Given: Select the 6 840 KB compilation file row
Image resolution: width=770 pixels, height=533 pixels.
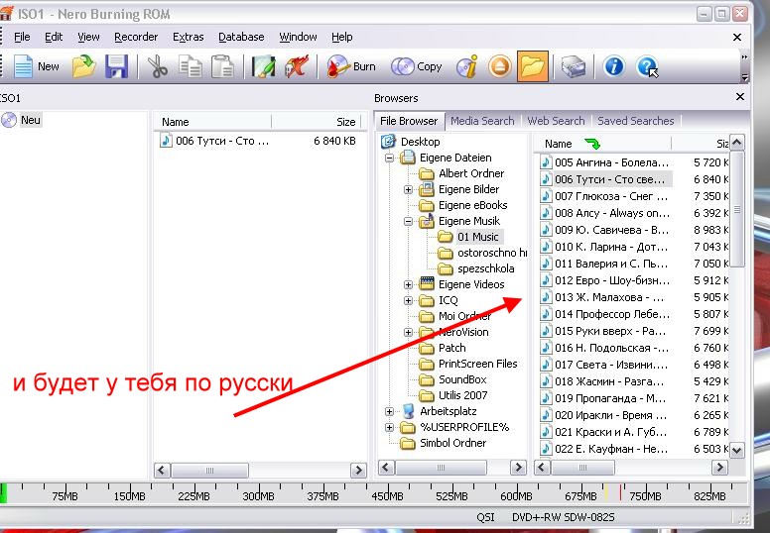Looking at the screenshot, I should 260,142.
